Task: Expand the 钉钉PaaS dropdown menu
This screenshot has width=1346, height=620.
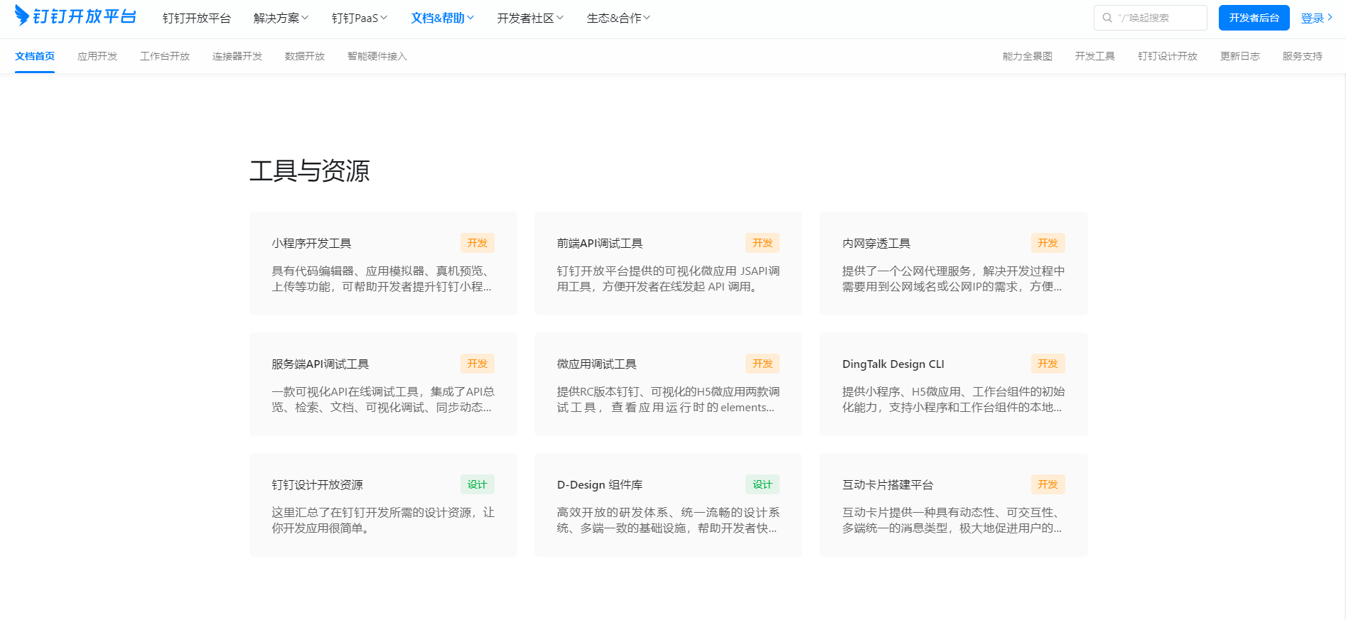Action: [360, 18]
